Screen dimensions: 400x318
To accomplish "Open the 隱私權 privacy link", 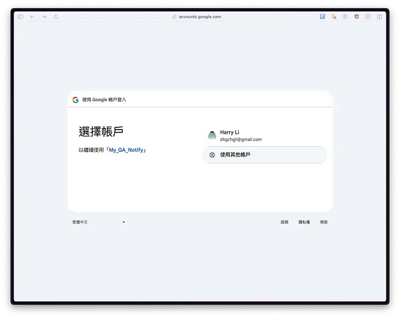I will click(304, 222).
